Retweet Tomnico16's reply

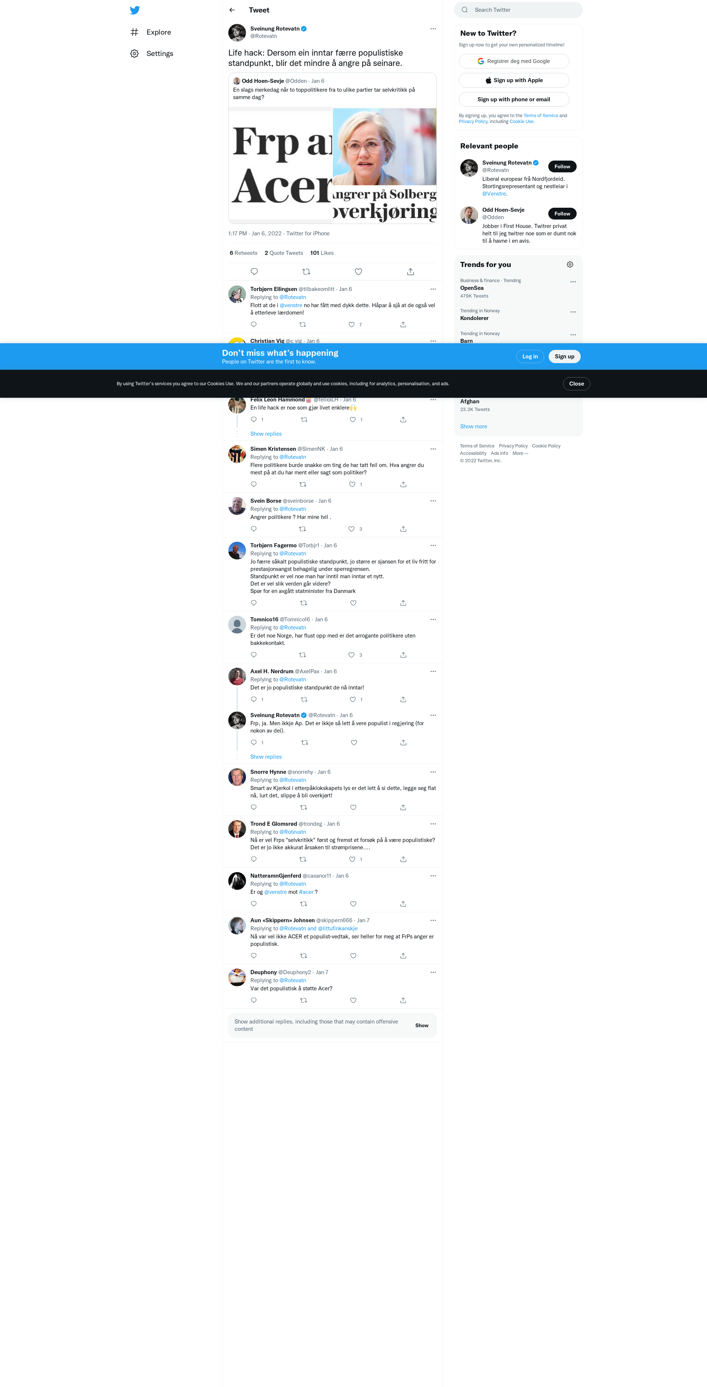point(303,655)
